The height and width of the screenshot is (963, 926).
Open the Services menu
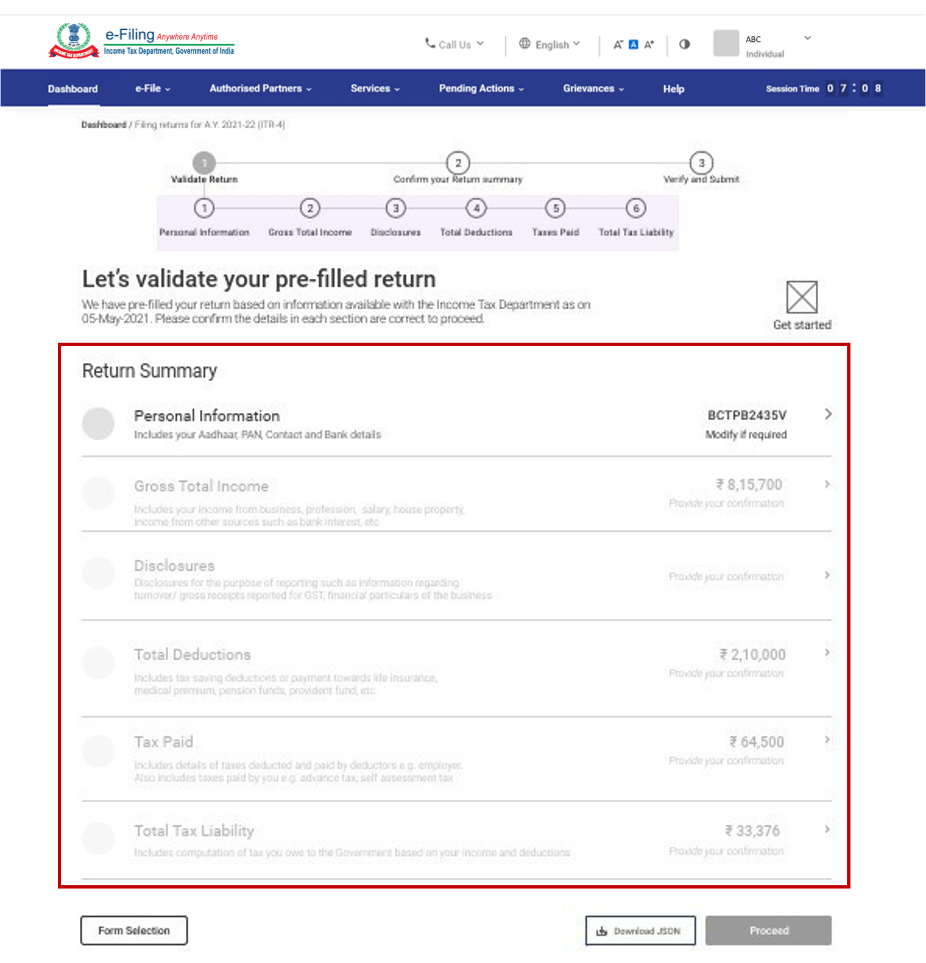(375, 88)
